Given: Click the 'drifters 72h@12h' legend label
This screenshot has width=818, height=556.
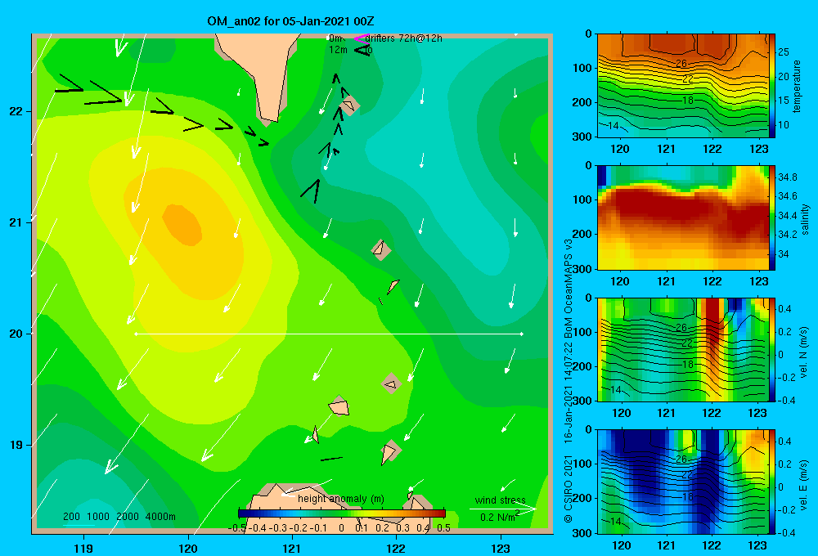Looking at the screenshot, I should [404, 38].
